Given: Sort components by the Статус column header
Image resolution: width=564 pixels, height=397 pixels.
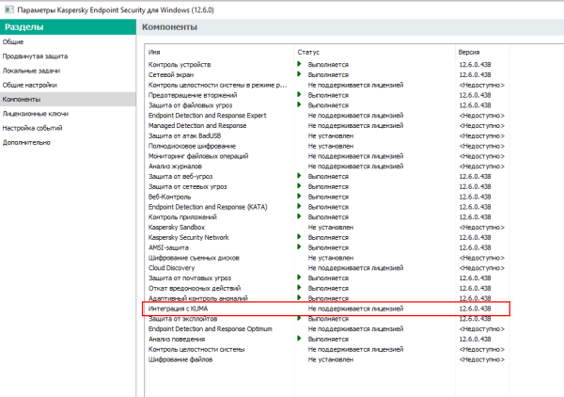Looking at the screenshot, I should tap(374, 52).
